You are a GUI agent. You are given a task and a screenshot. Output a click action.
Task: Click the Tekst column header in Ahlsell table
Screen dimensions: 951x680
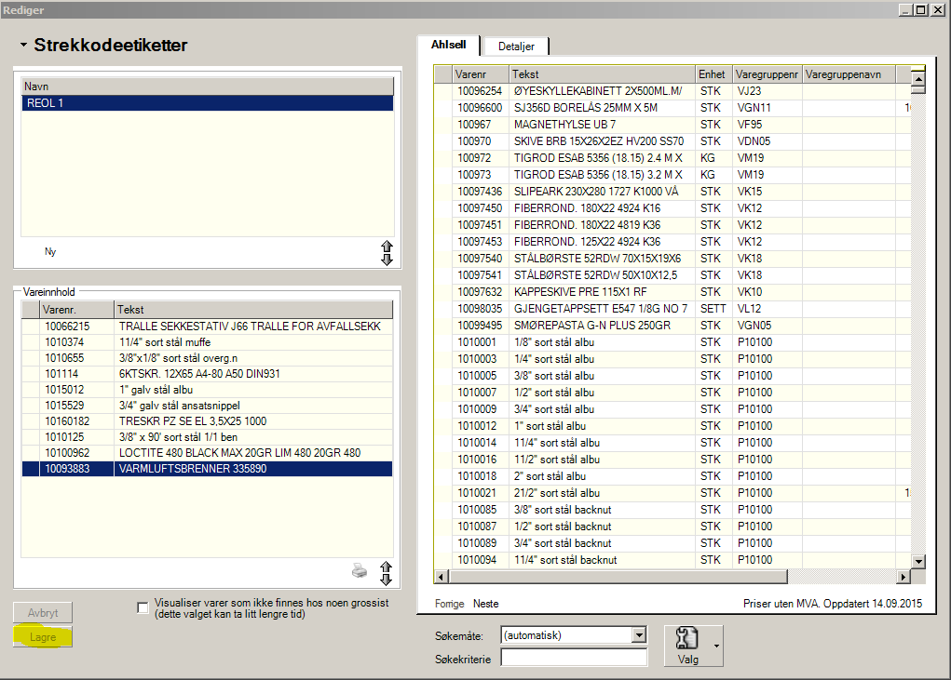(602, 74)
